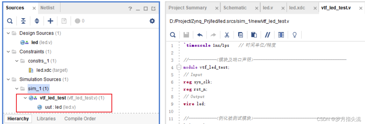This screenshot has height=124, width=365.
Task: Collapse the constrs_1 folder
Action: [x=17, y=61]
